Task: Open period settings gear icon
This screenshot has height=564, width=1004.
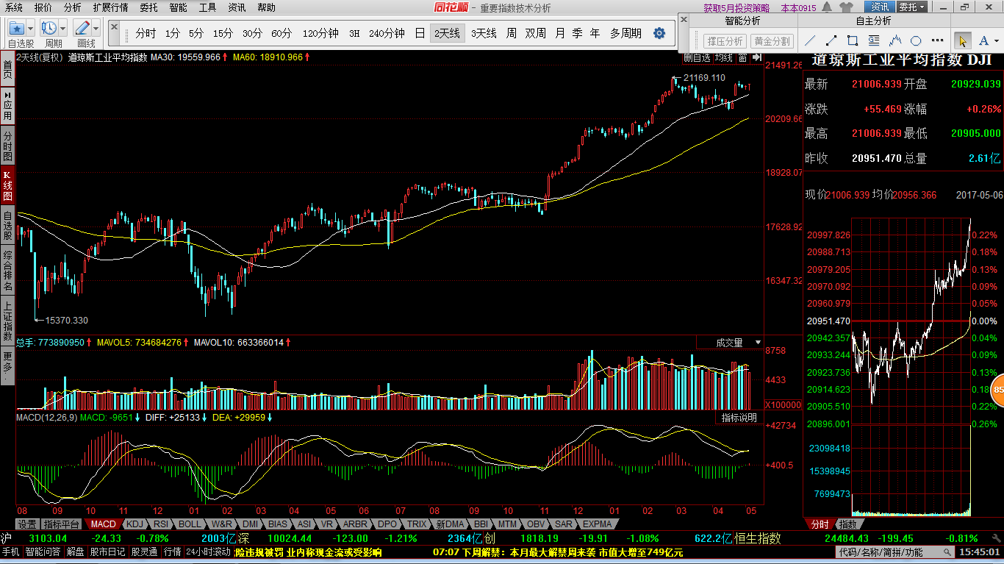Action: click(x=659, y=33)
